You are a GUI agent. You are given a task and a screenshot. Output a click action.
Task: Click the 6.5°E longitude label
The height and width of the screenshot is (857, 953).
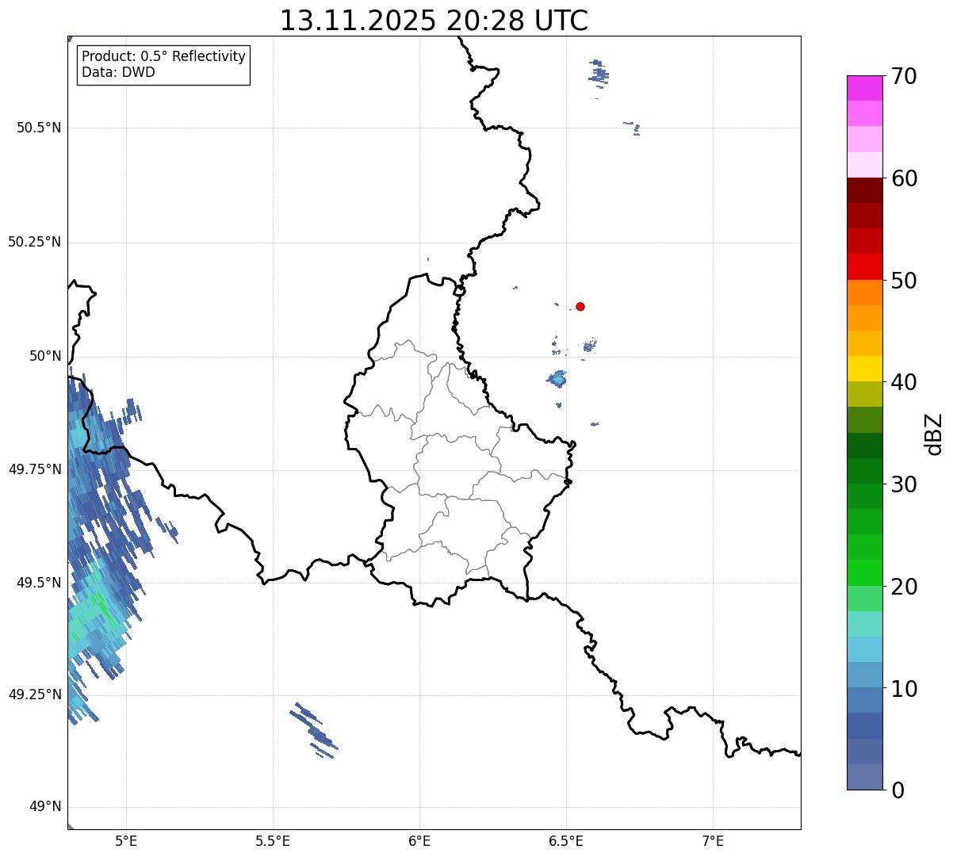click(566, 840)
